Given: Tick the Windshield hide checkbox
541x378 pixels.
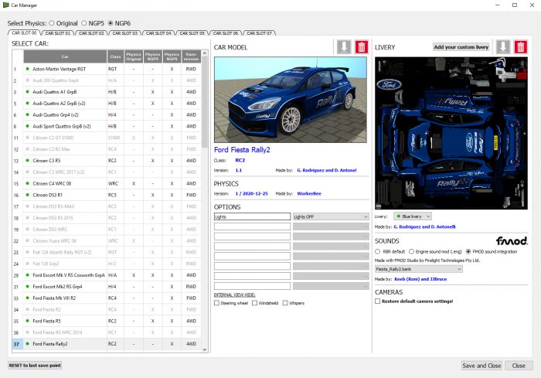Looking at the screenshot, I should [x=254, y=303].
